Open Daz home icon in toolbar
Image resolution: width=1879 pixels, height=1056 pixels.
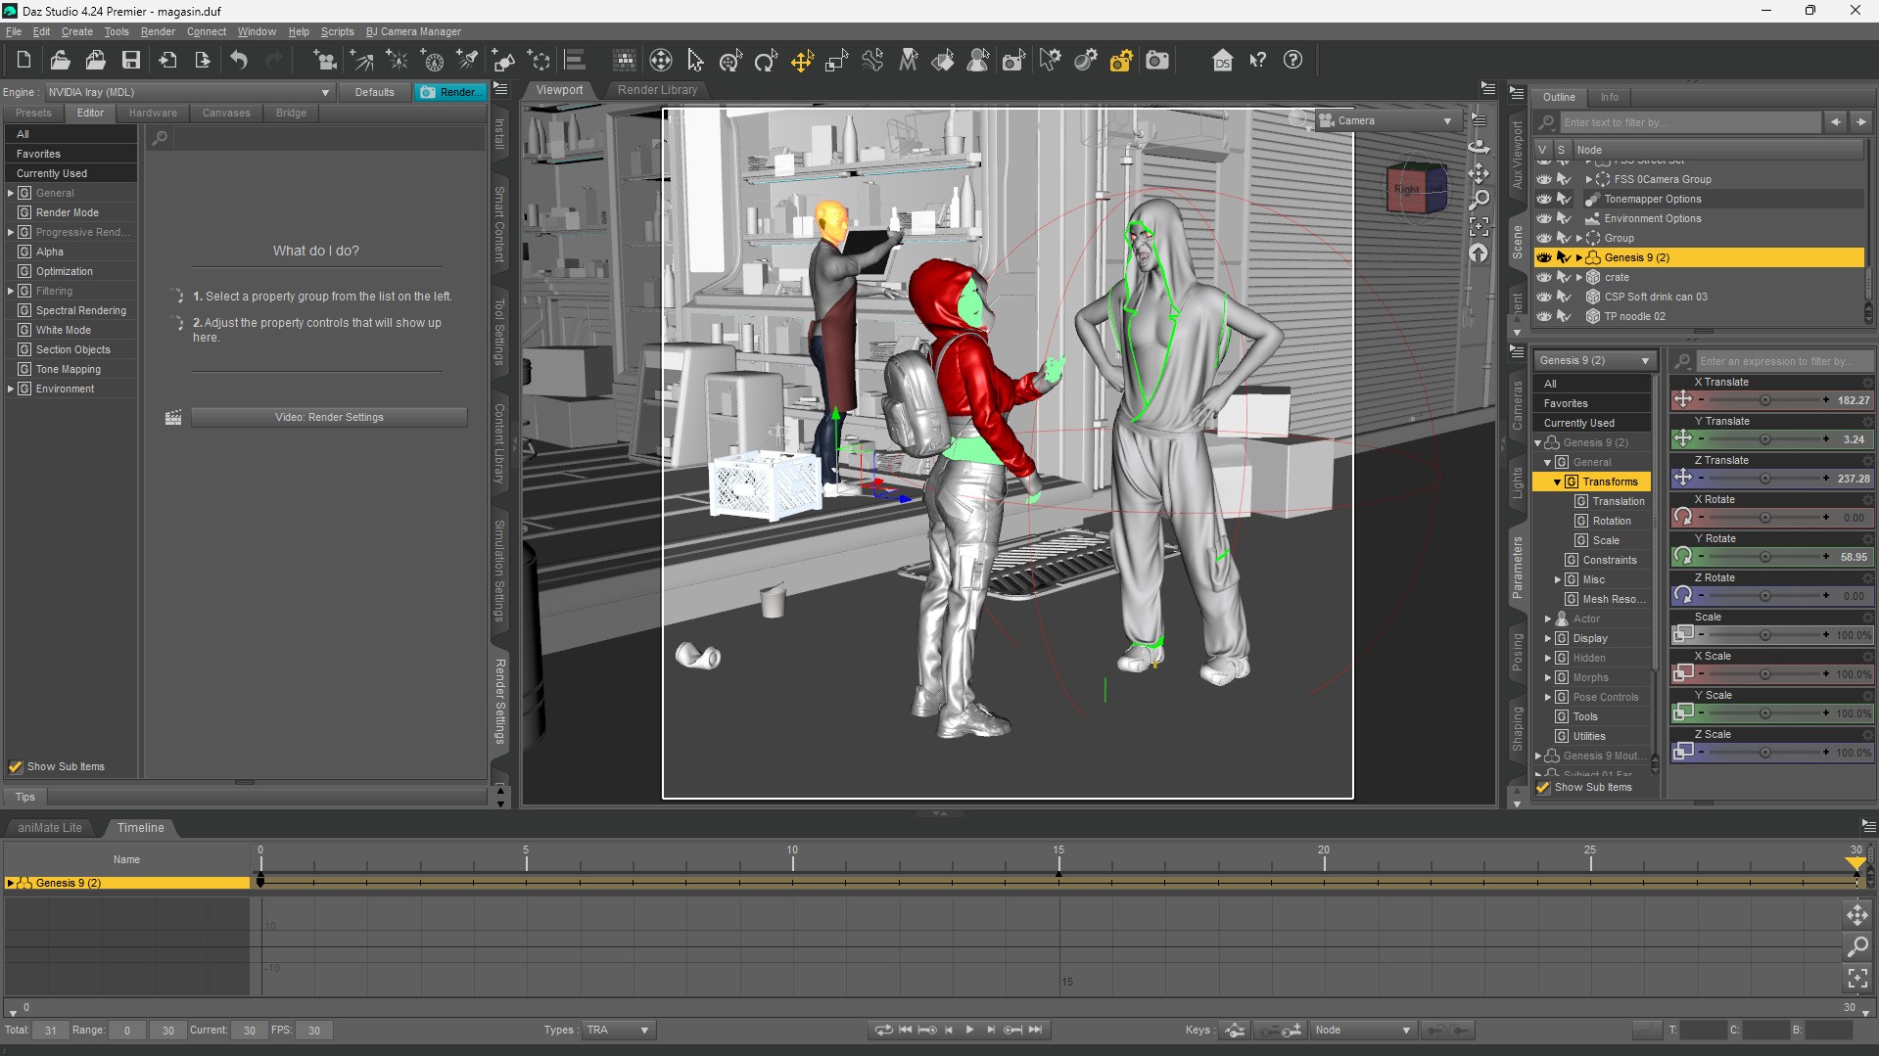pyautogui.click(x=1222, y=61)
